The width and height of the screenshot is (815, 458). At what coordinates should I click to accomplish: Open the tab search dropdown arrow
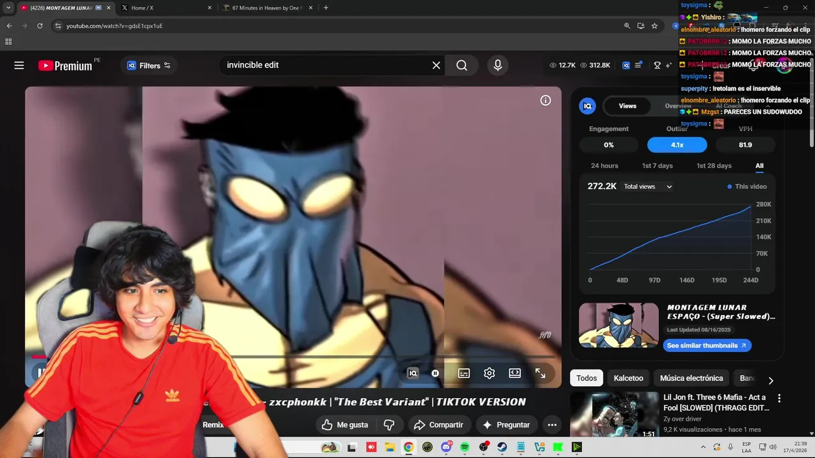pyautogui.click(x=8, y=8)
